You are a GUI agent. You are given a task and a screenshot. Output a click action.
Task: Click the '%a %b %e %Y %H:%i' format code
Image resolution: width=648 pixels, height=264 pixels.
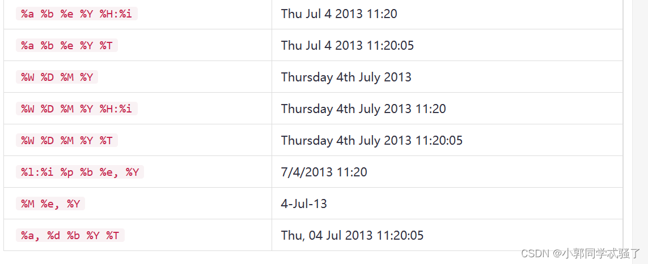(x=77, y=14)
